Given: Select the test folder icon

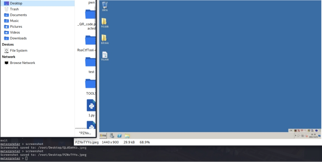Looking at the screenshot, I should (91, 62).
